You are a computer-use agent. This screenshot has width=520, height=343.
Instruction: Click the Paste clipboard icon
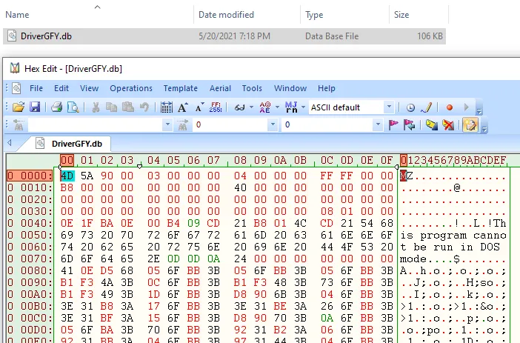[127, 107]
